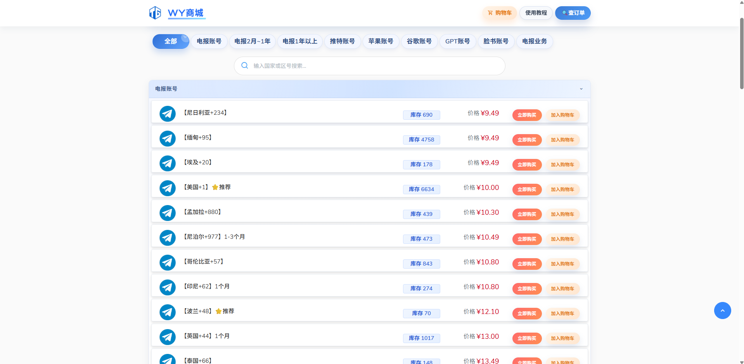This screenshot has width=744, height=364.
Task: Switch to the 推特账号 tab
Action: click(342, 41)
